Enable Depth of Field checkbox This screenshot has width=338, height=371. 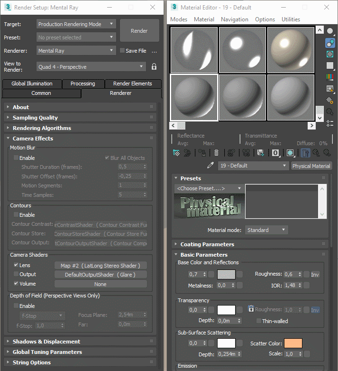coord(16,306)
